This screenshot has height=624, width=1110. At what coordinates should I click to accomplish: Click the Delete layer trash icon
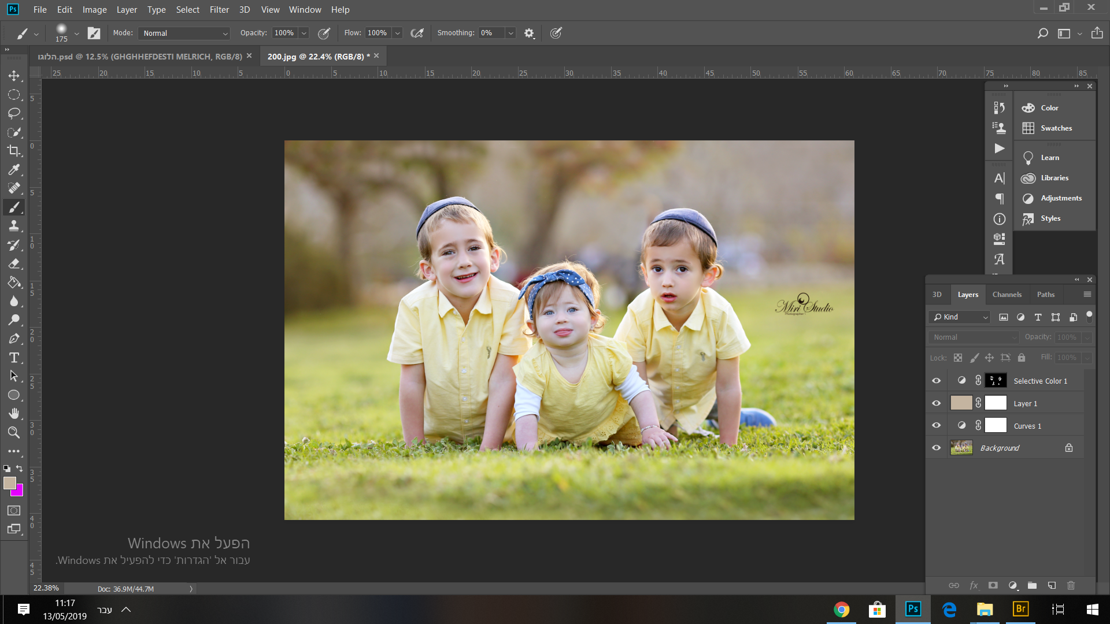point(1071,585)
